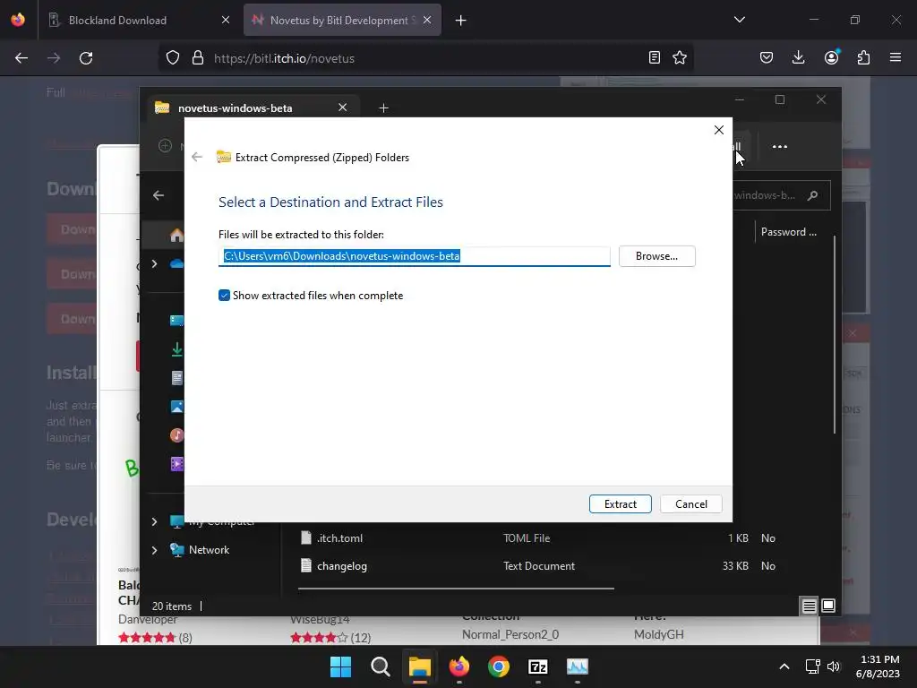
Task: Select the .itch.toml file
Action: coord(339,538)
